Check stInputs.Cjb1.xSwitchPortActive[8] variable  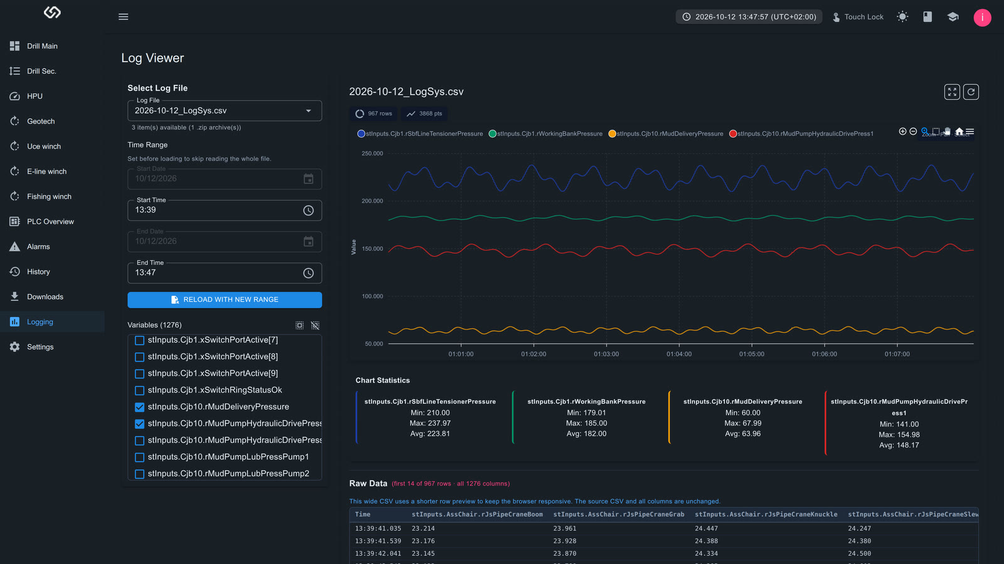click(139, 357)
